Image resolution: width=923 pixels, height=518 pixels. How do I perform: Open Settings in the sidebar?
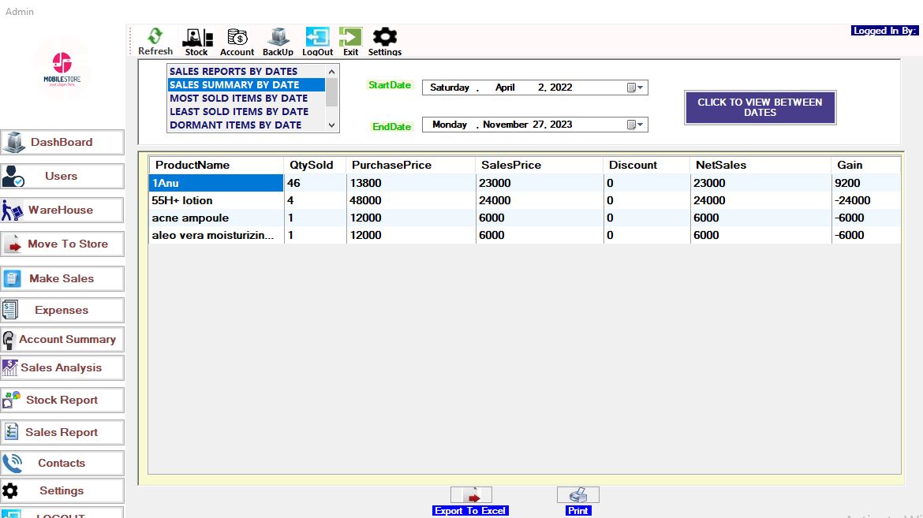tap(62, 491)
